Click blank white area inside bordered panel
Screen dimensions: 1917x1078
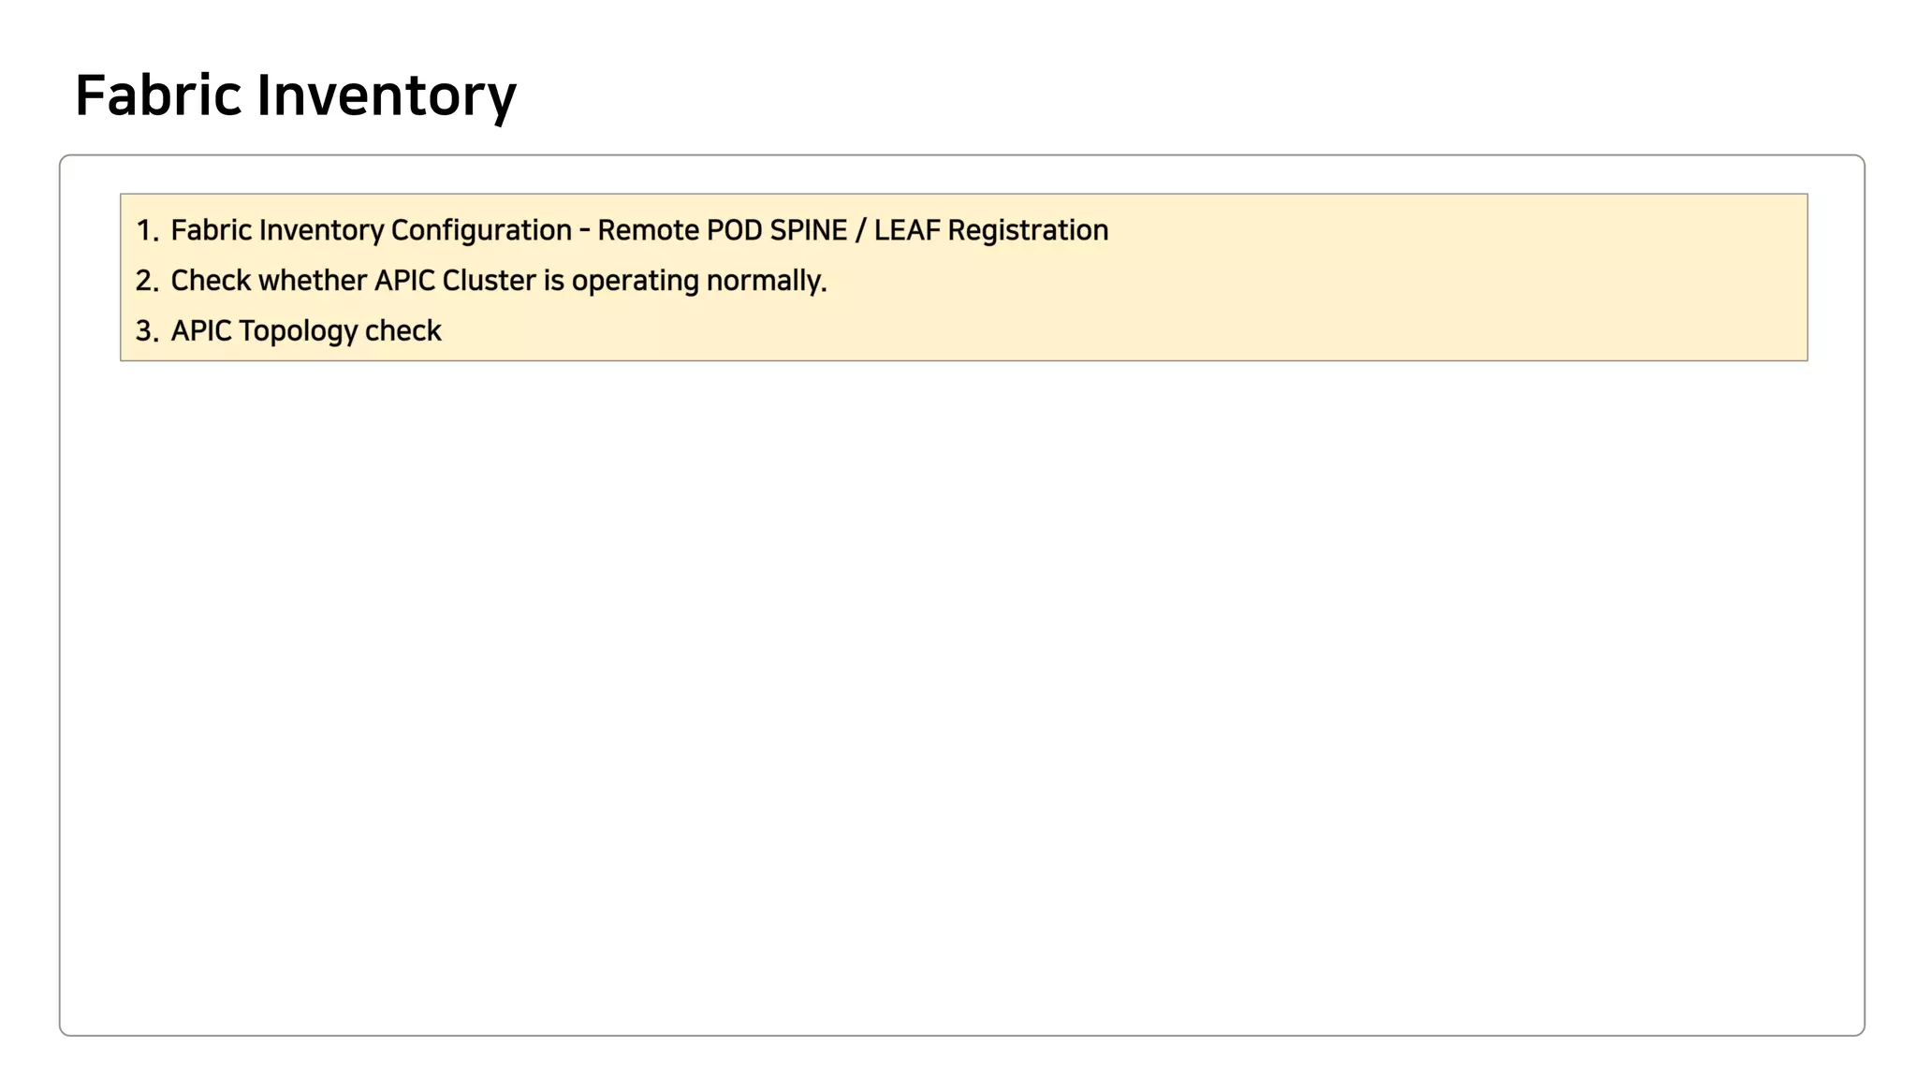pyautogui.click(x=962, y=692)
